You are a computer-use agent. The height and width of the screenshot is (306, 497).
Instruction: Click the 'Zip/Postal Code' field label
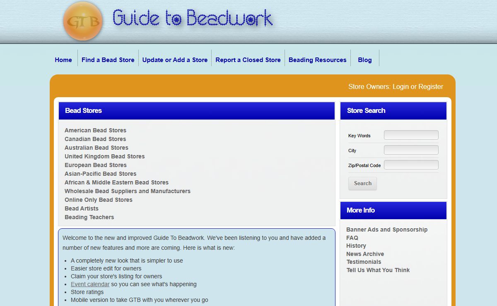click(364, 165)
